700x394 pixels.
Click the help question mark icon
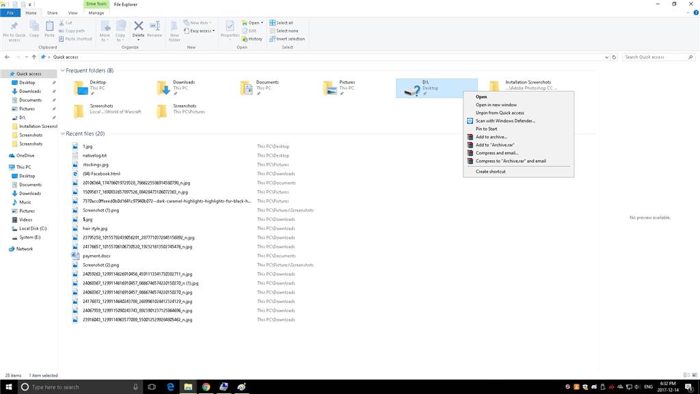pos(695,13)
